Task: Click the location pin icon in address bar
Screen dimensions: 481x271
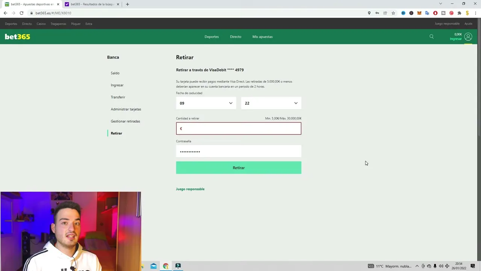Action: point(369,13)
